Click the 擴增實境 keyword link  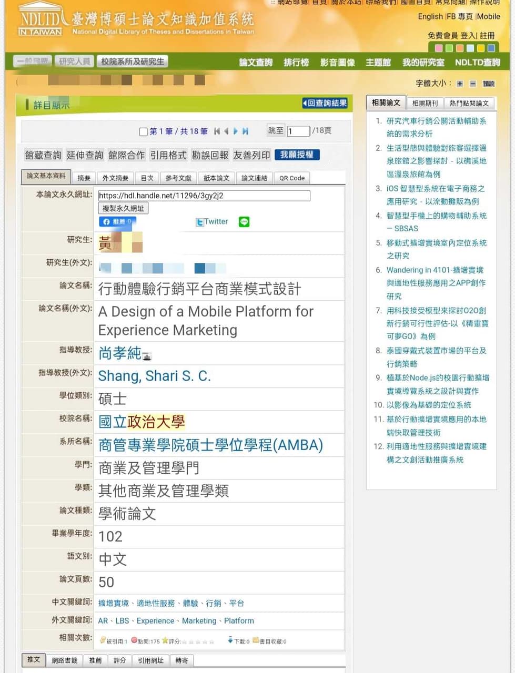tap(114, 603)
